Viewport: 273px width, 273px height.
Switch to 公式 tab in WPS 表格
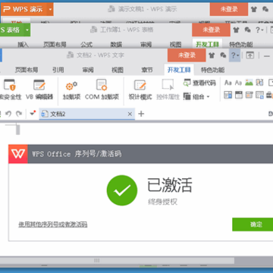(86, 45)
